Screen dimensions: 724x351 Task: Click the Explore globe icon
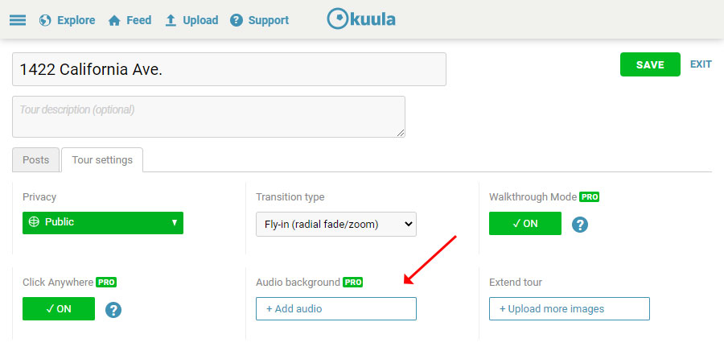pos(45,20)
